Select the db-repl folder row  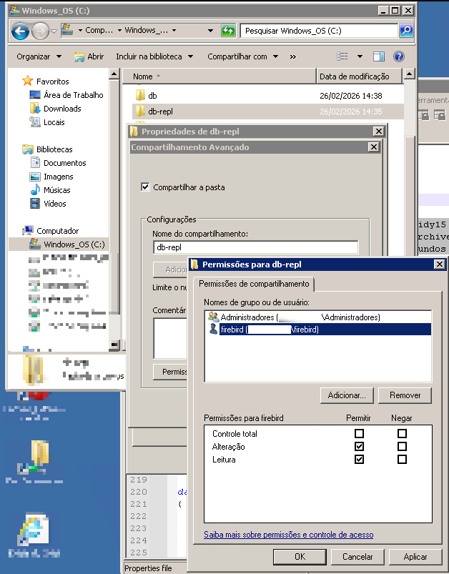click(x=267, y=112)
